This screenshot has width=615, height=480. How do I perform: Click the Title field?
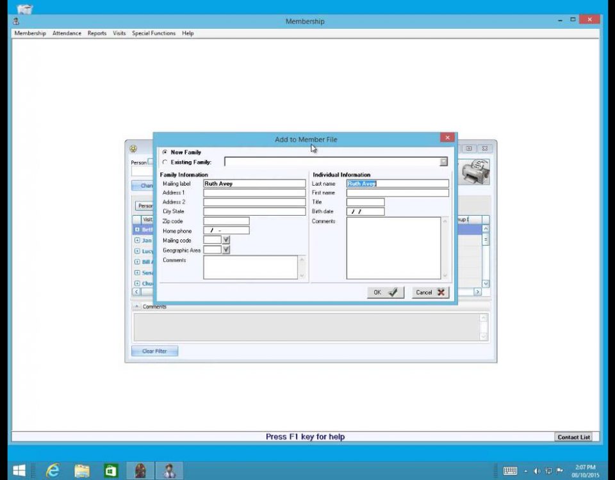tap(366, 202)
